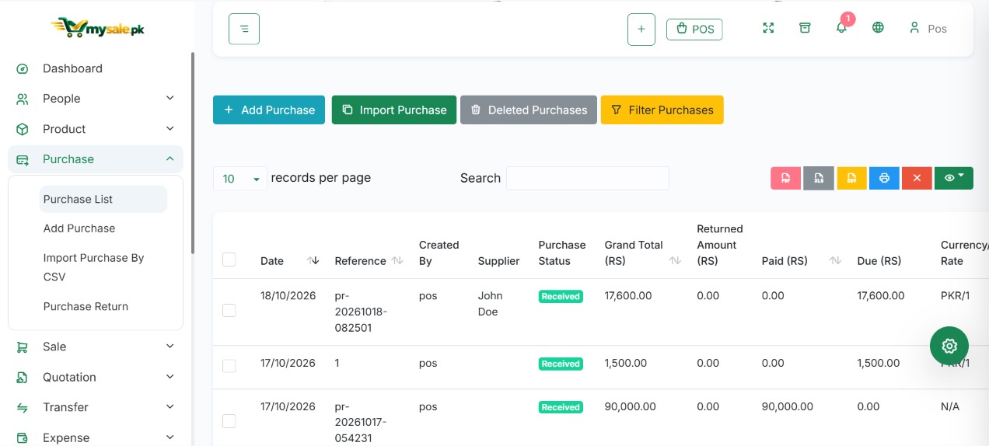The width and height of the screenshot is (989, 446).
Task: Open the records per page dropdown
Action: point(240,179)
